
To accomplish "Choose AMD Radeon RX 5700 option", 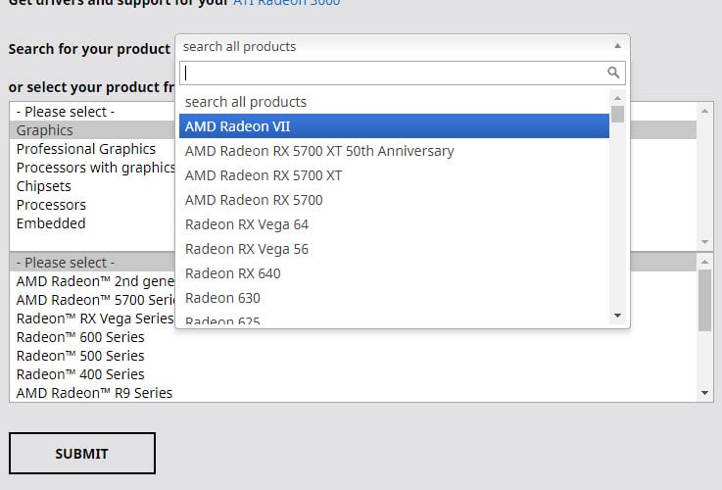I will tap(394, 200).
